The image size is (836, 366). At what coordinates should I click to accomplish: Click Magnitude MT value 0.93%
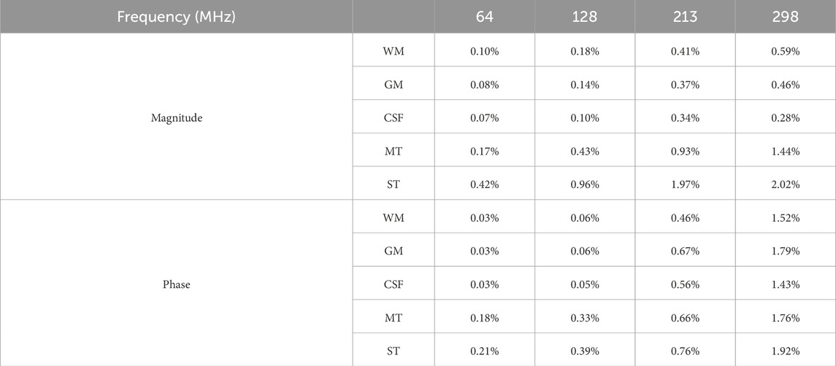click(x=685, y=151)
